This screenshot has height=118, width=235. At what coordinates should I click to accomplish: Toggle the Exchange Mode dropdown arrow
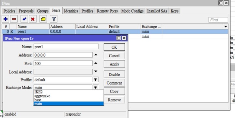coord(95,87)
